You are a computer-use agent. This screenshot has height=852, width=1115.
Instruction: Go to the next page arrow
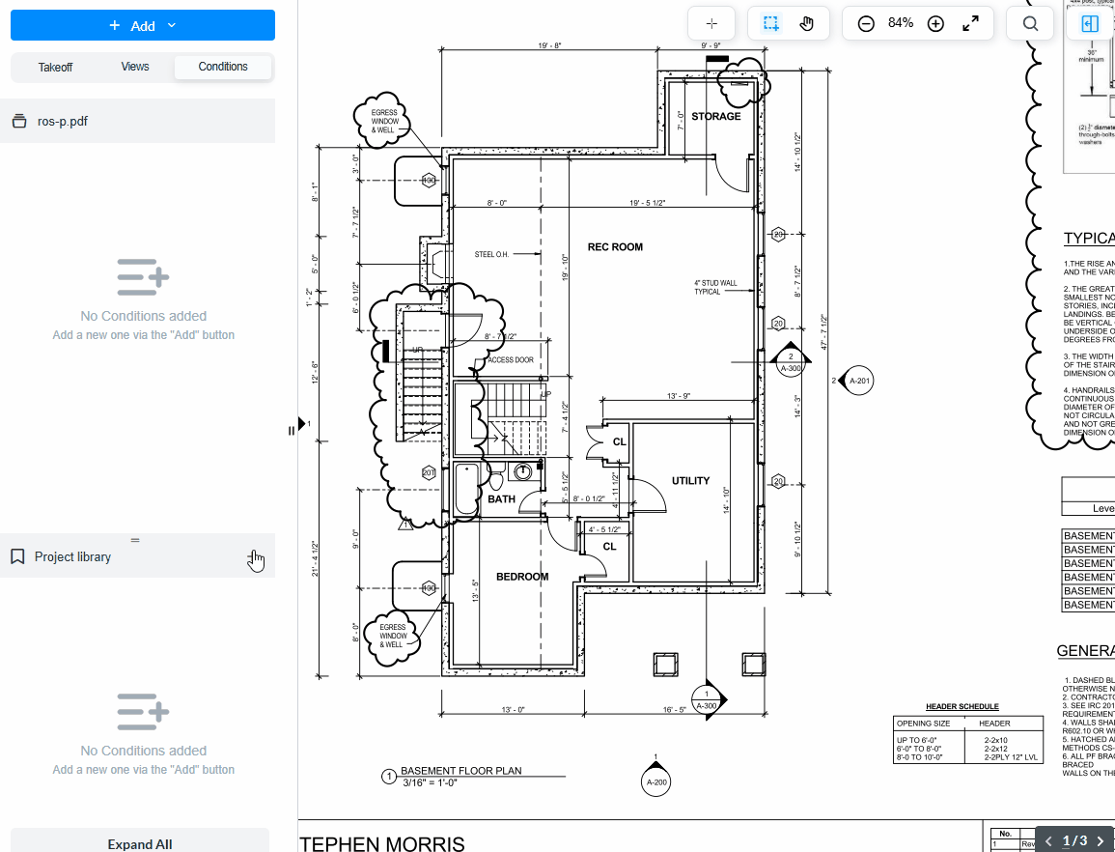pyautogui.click(x=1100, y=841)
